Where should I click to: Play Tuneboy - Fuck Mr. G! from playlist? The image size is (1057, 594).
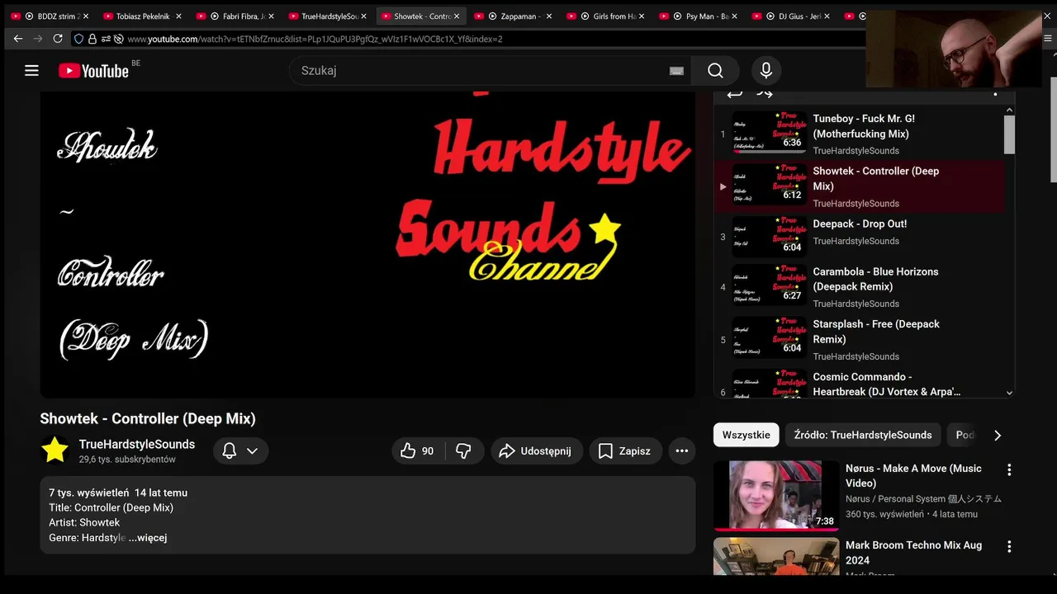tap(860, 134)
